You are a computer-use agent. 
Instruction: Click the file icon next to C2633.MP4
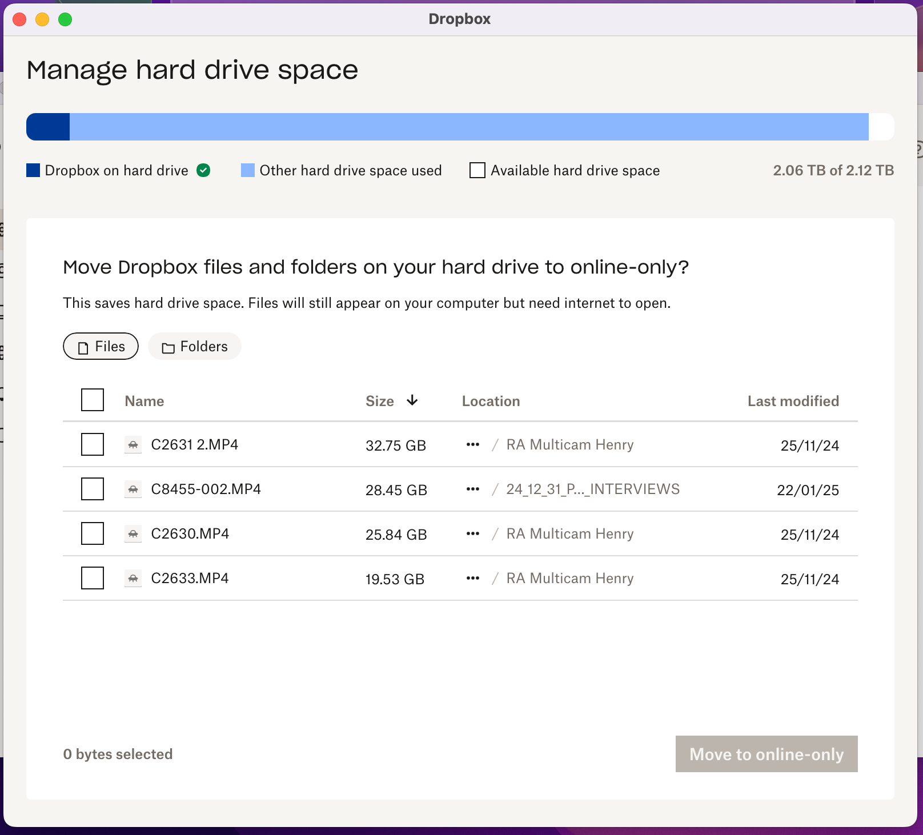tap(133, 579)
